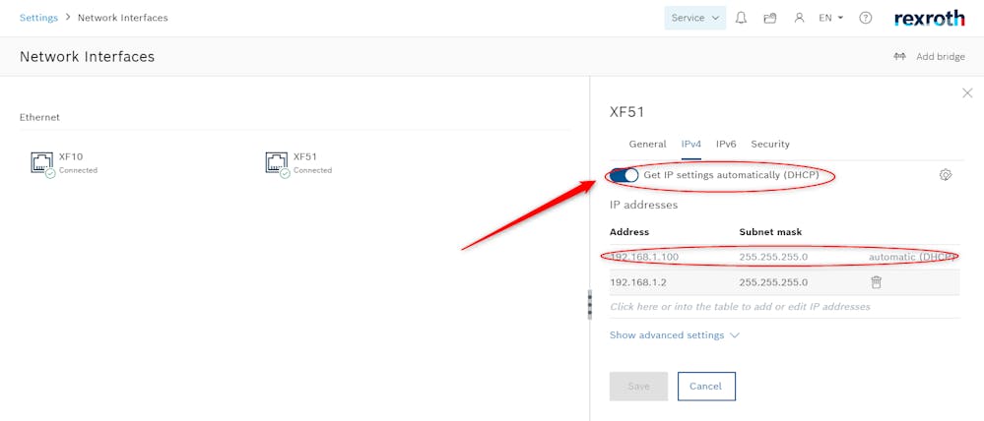
Task: Select the XF51 ethernet port icon
Action: point(278,163)
